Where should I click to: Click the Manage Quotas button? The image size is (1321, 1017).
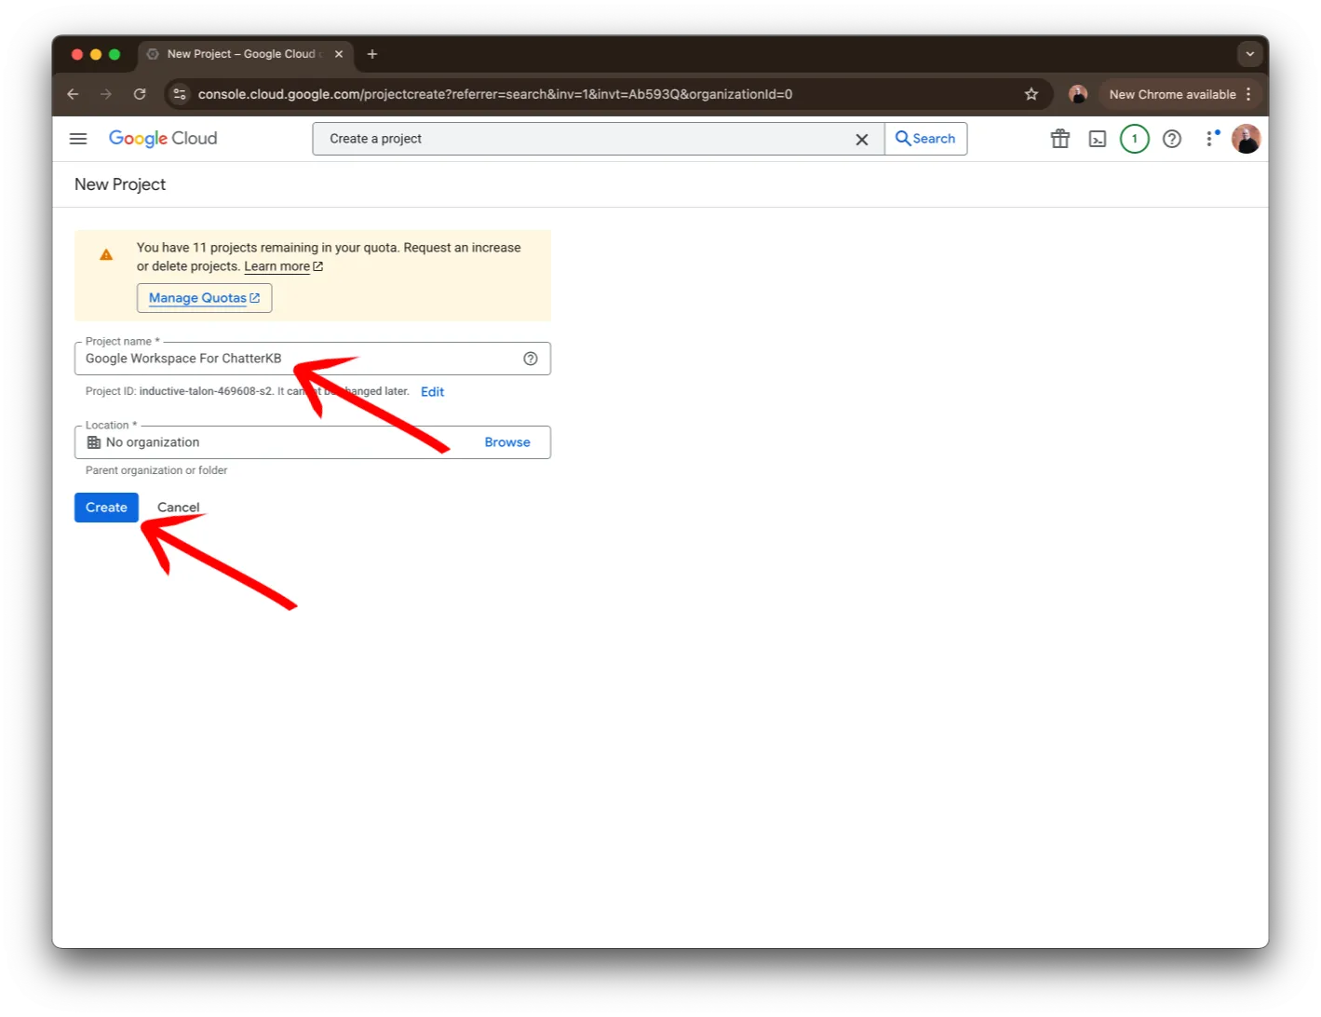[x=204, y=298]
